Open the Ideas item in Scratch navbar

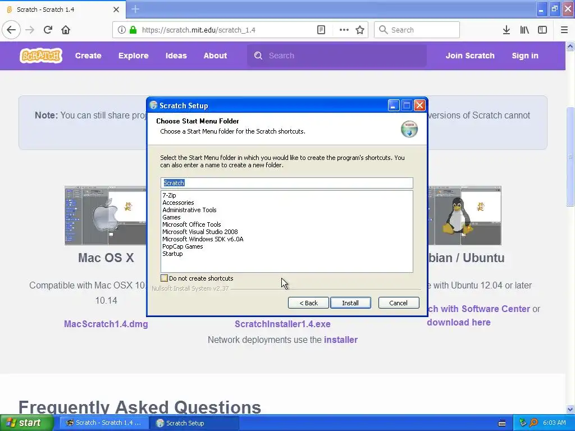(x=176, y=56)
